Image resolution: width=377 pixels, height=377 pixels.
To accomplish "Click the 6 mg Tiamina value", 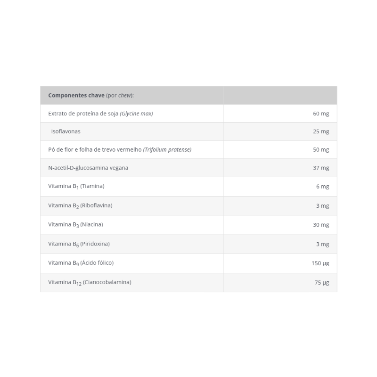I will [322, 187].
